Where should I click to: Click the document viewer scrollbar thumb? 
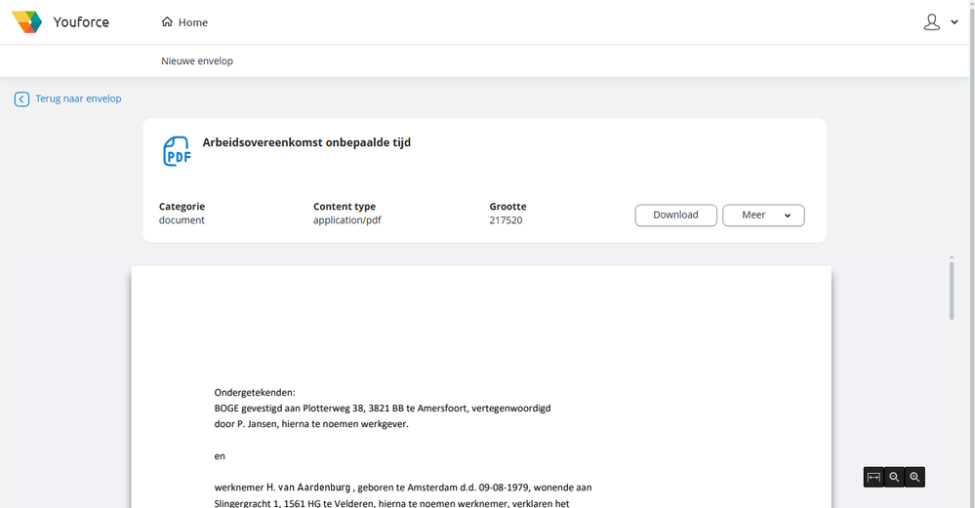[x=952, y=291]
